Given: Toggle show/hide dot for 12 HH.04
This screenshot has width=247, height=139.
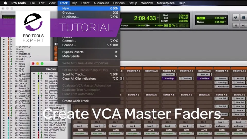Looking at the screenshot, I should [4, 66].
